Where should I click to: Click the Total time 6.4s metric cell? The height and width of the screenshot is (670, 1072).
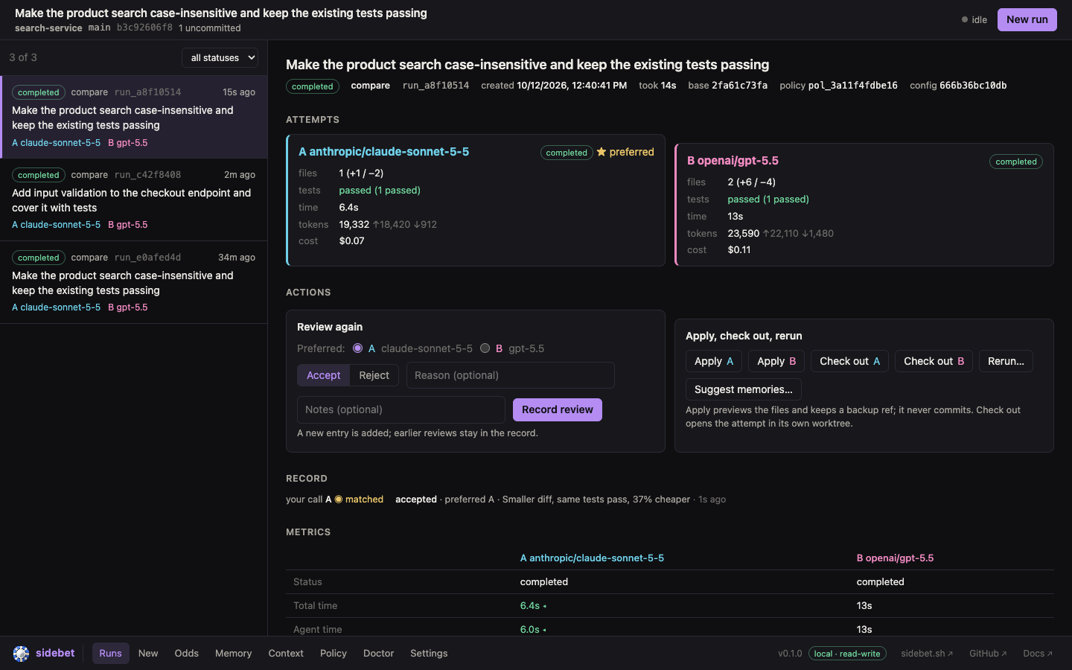[x=533, y=606]
